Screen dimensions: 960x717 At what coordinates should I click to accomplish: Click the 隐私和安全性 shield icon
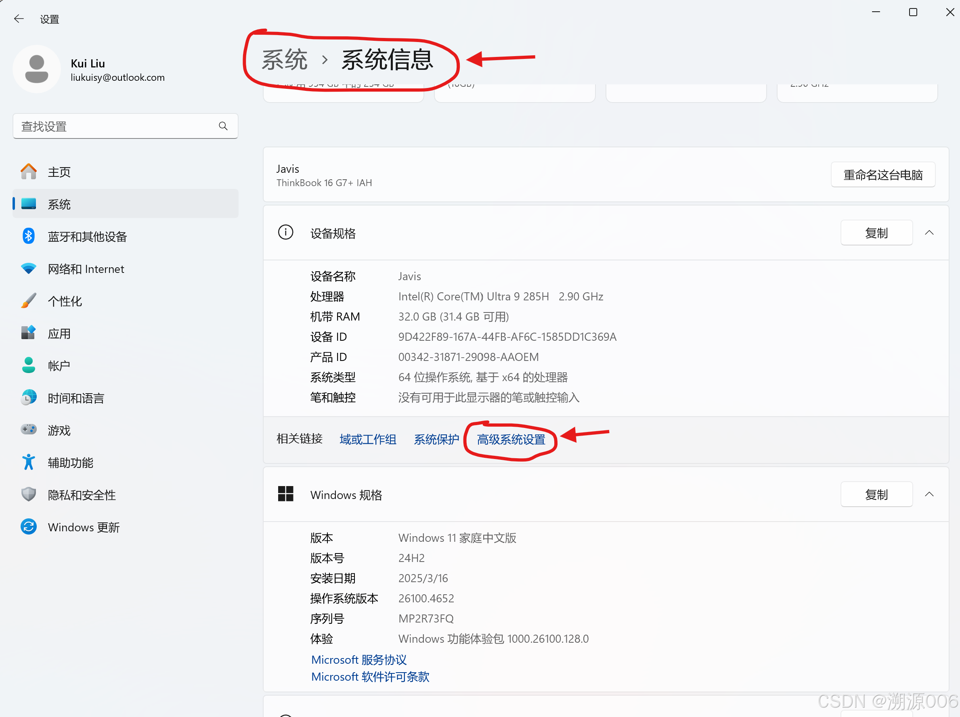tap(29, 494)
